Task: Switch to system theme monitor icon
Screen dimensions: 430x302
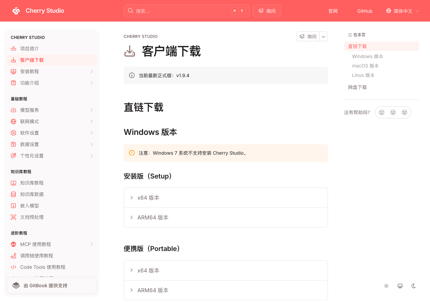Action: click(x=400, y=286)
